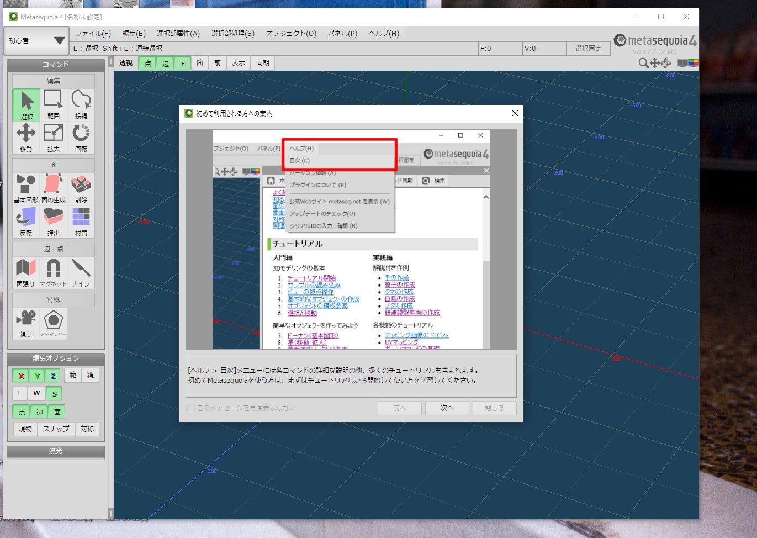Select the 面張り tool
757x538 pixels.
point(27,273)
